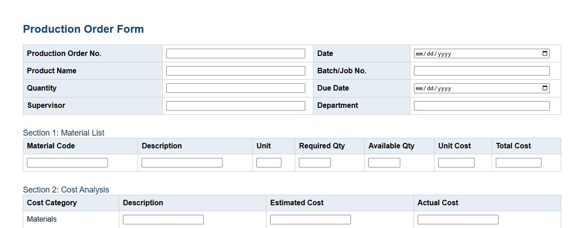This screenshot has height=228, width=584.
Task: Focus the Product Name input field
Action: tap(236, 71)
